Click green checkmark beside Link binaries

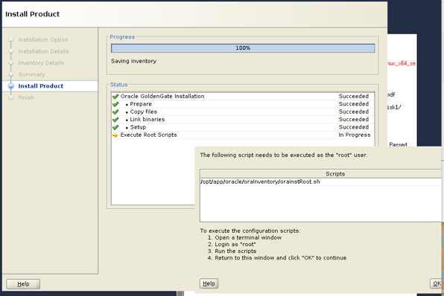point(115,120)
